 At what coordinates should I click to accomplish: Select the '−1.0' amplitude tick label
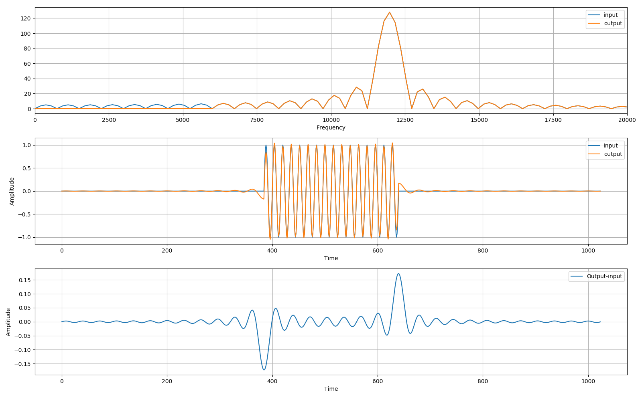coord(24,237)
